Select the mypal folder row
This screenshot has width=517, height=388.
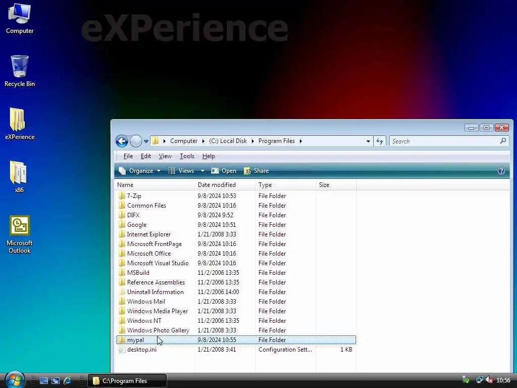click(x=236, y=340)
